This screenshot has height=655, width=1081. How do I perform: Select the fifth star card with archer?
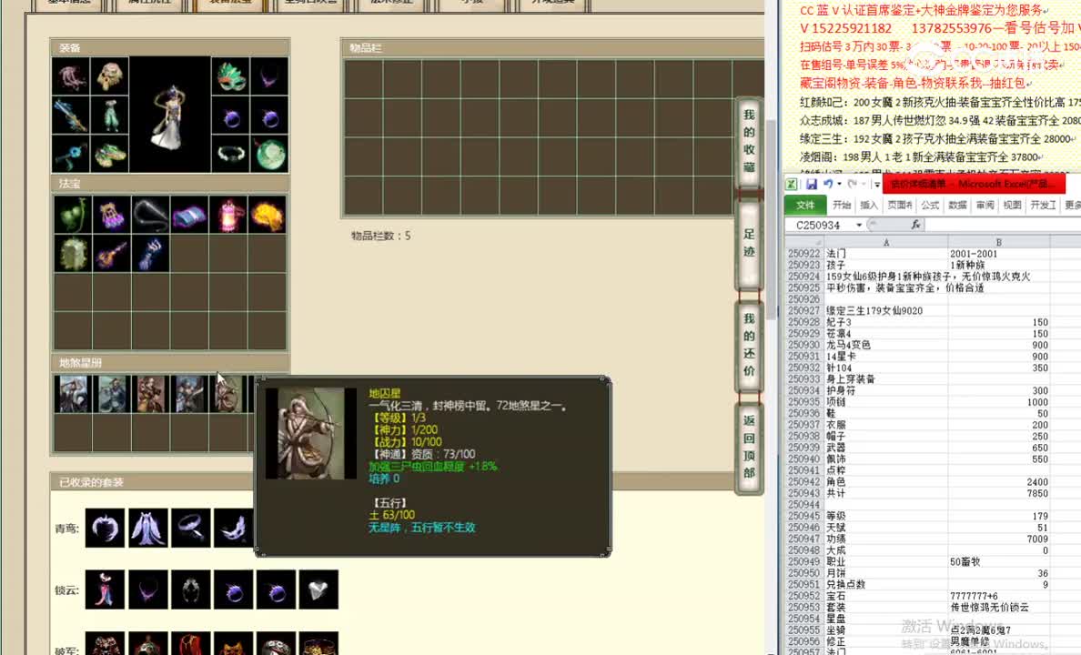pyautogui.click(x=229, y=394)
